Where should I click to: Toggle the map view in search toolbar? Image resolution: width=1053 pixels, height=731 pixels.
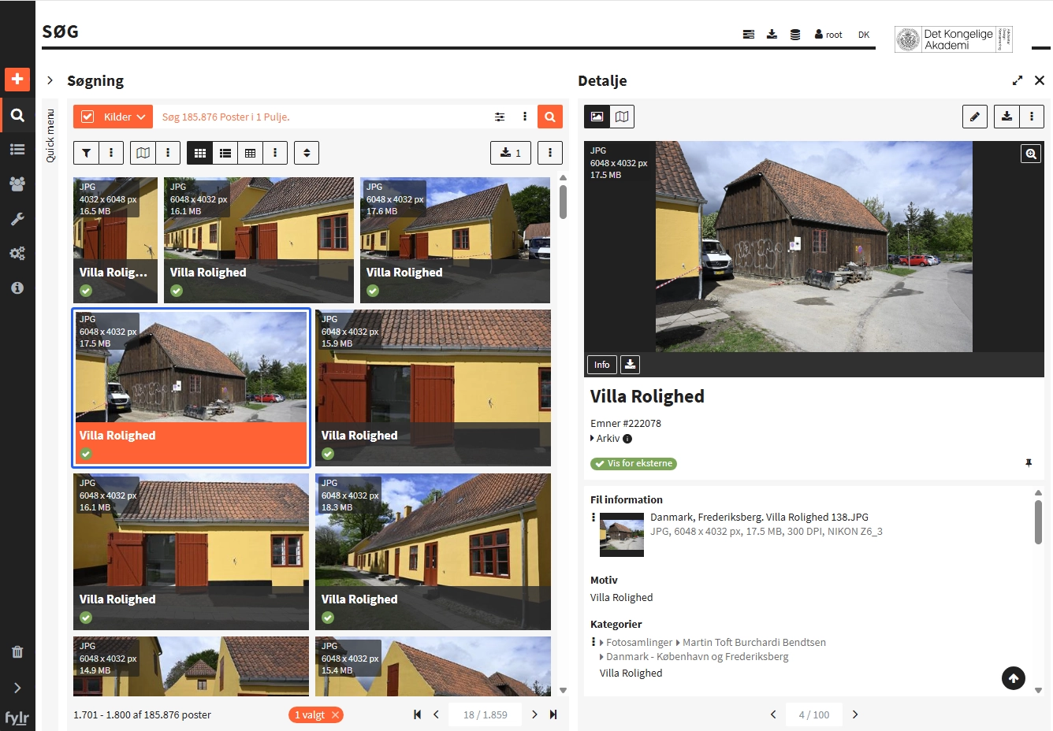point(143,153)
